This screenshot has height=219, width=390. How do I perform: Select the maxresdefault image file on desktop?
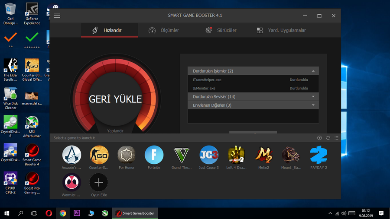(x=32, y=98)
